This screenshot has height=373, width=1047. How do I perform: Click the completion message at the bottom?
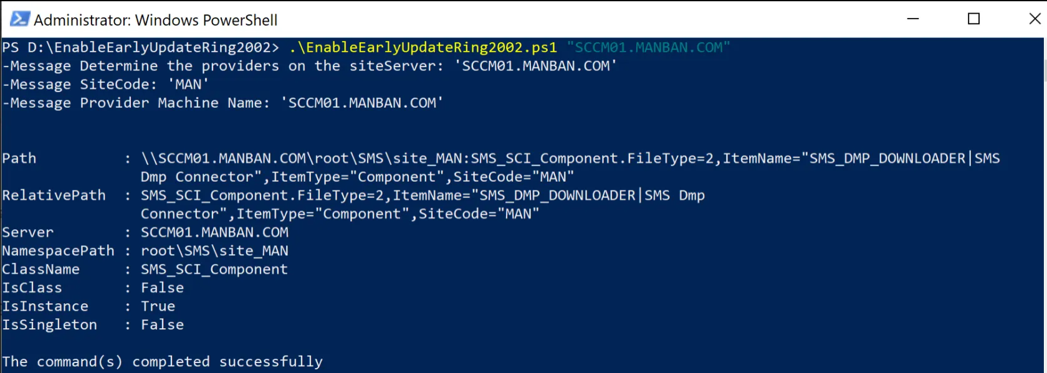pos(162,361)
